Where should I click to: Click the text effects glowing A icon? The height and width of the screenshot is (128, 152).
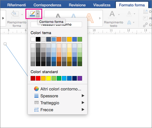(x=129, y=23)
